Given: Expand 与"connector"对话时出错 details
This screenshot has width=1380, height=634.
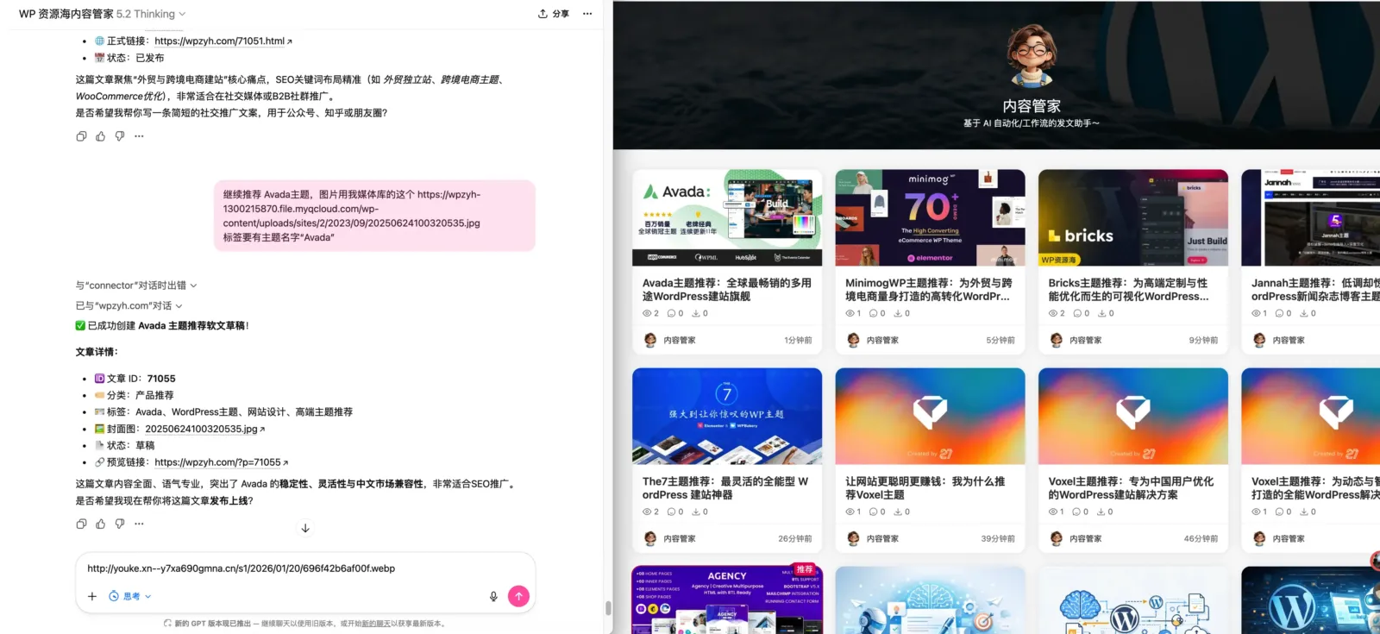Looking at the screenshot, I should [136, 286].
